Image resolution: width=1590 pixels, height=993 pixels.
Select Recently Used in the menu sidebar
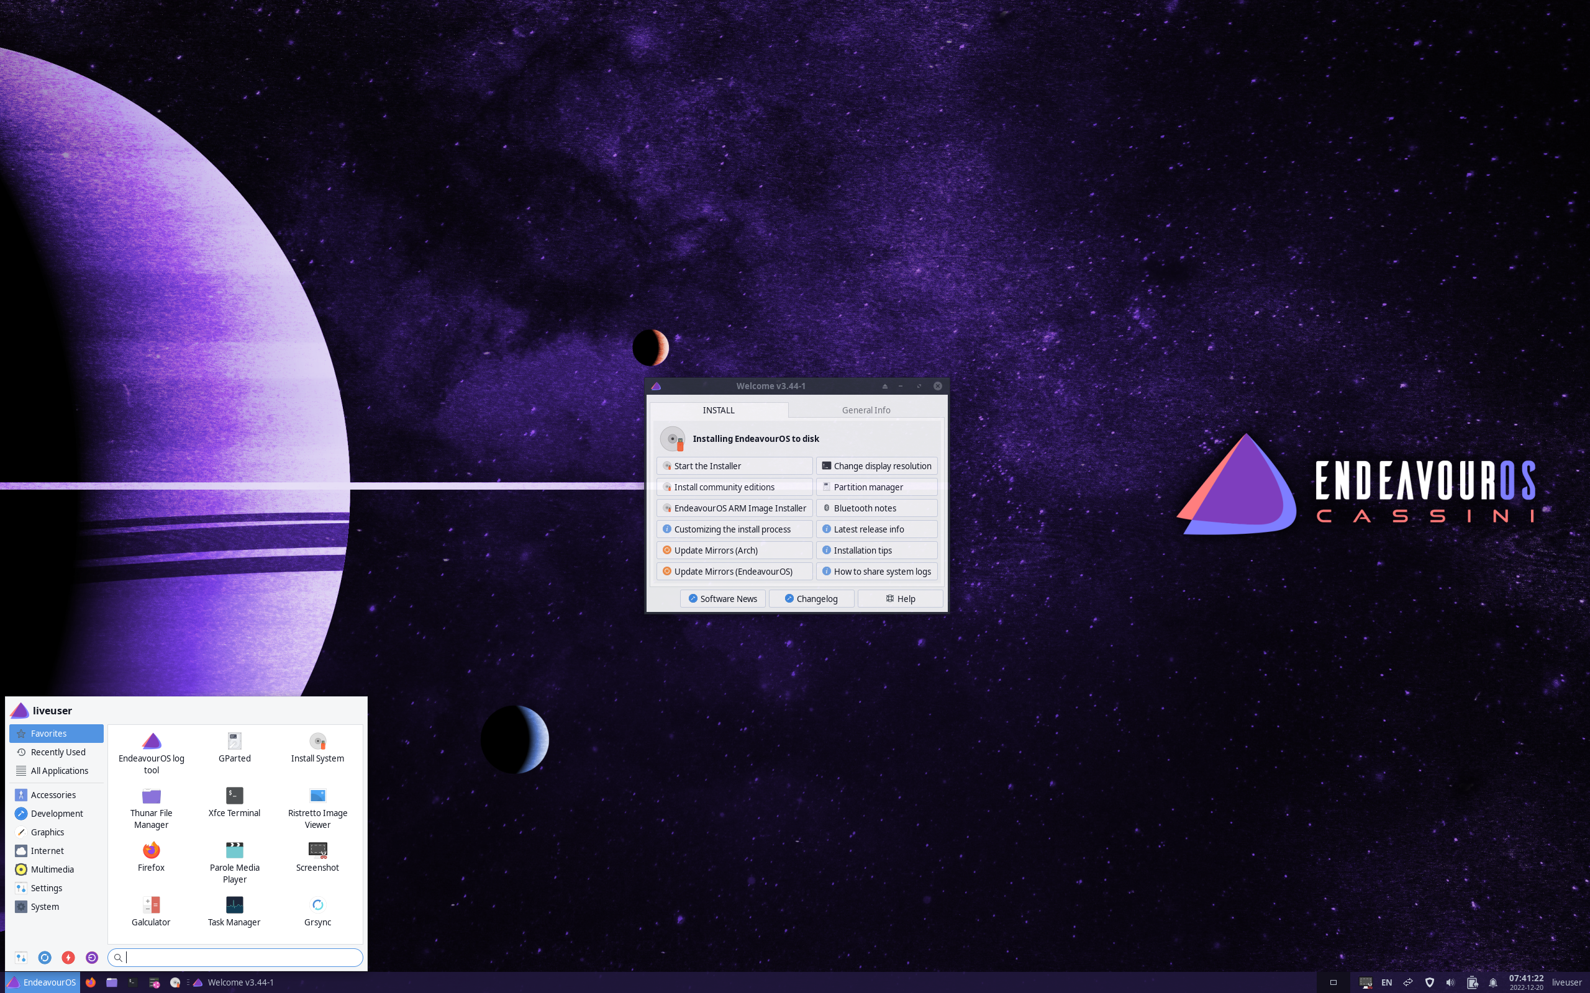click(58, 752)
